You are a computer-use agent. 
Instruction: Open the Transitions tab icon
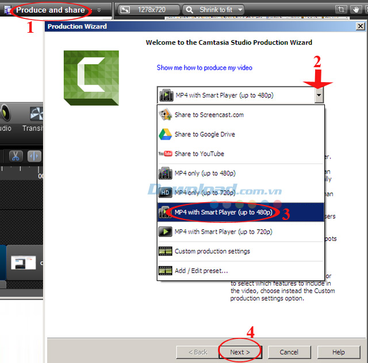point(36,114)
